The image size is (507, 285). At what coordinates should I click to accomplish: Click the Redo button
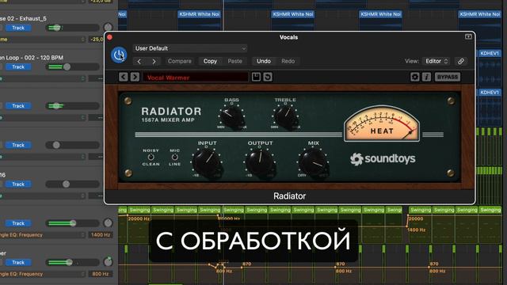pyautogui.click(x=288, y=61)
